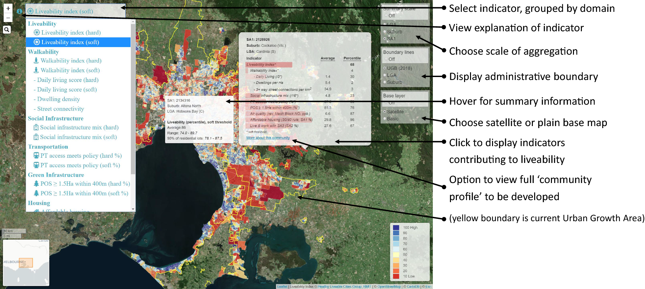Zoom in on the map
Image resolution: width=645 pixels, height=289 pixels.
pos(8,8)
